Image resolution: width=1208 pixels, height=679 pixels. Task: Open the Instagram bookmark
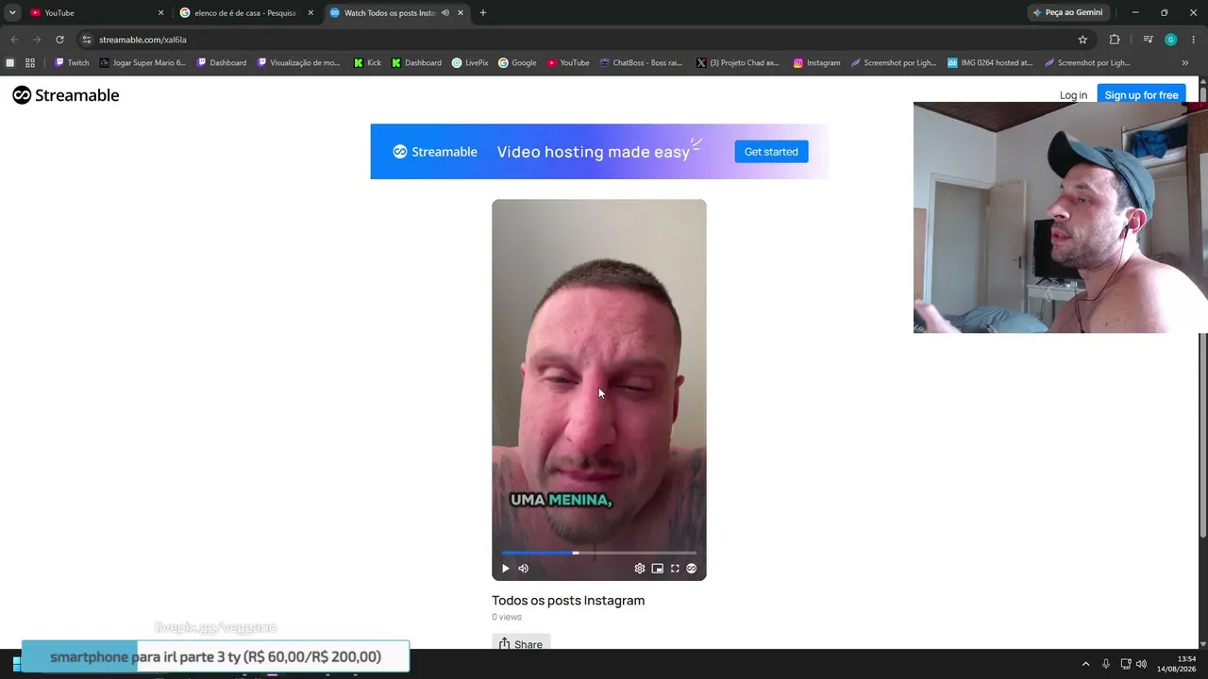pos(816,63)
